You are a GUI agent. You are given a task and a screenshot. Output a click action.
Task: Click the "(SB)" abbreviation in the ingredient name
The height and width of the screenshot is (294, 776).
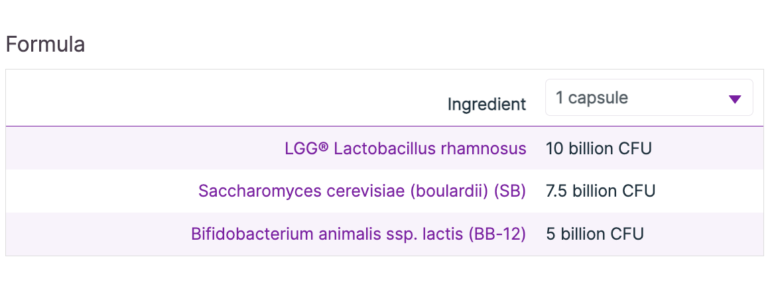point(509,191)
